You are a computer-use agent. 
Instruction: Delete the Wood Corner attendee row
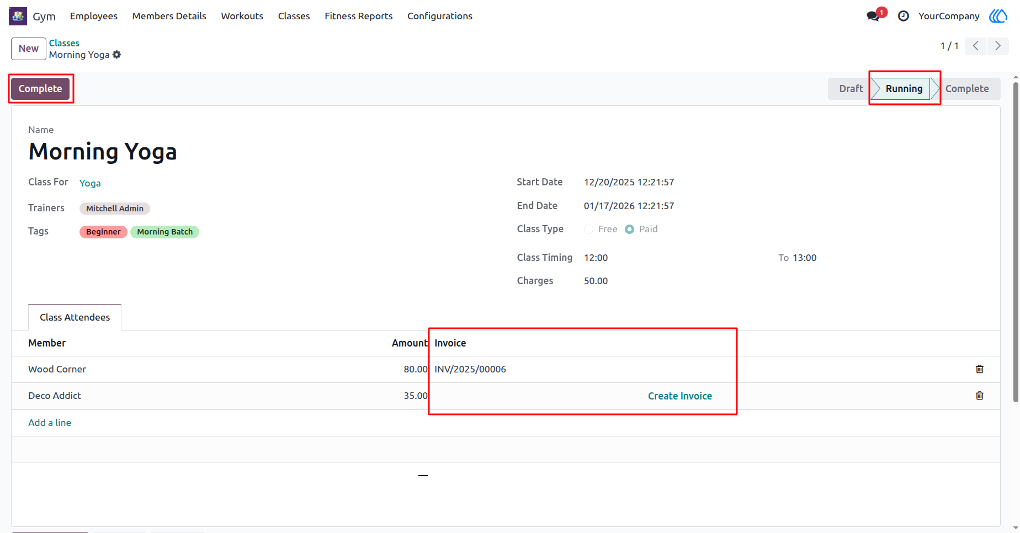click(980, 369)
